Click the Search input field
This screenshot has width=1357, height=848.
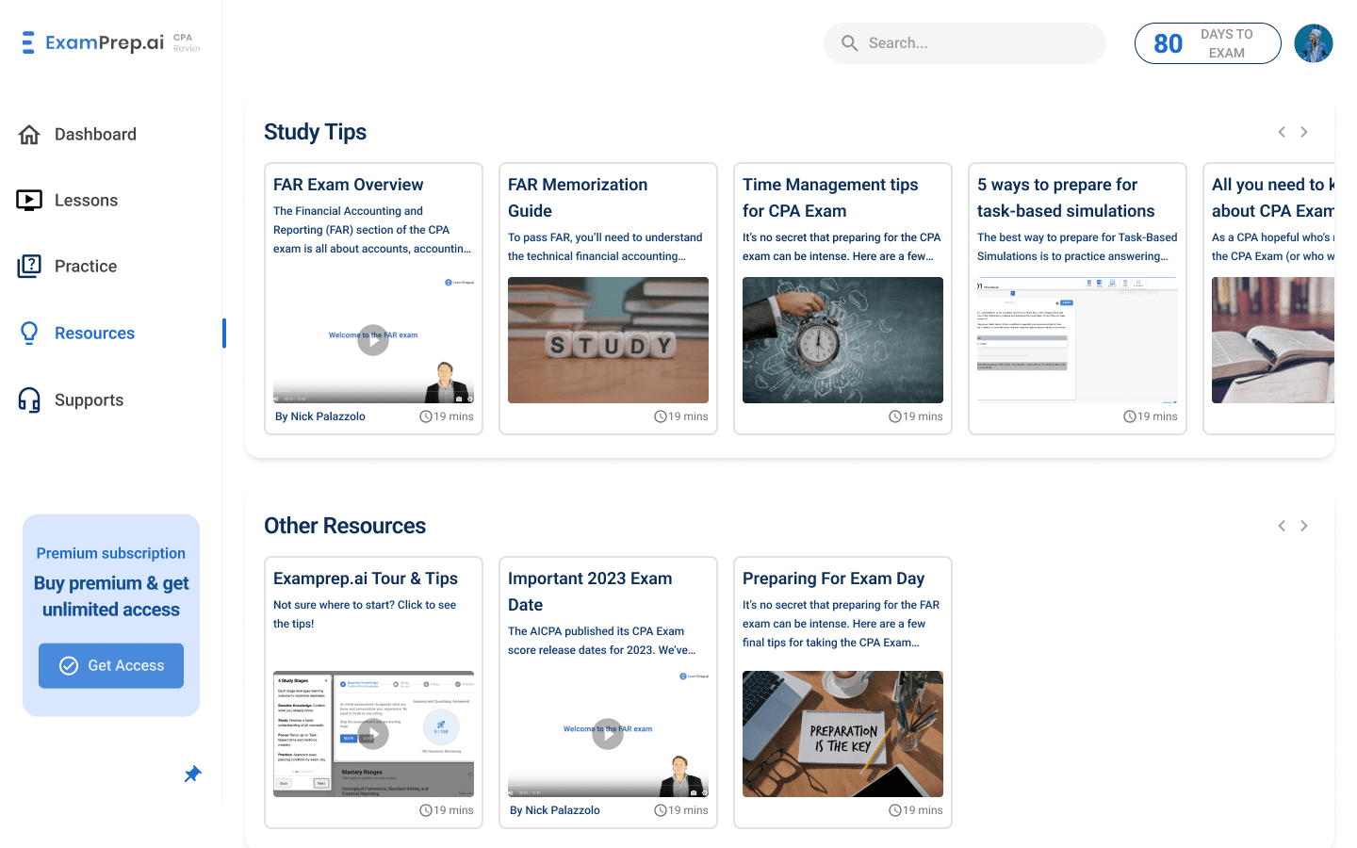965,43
